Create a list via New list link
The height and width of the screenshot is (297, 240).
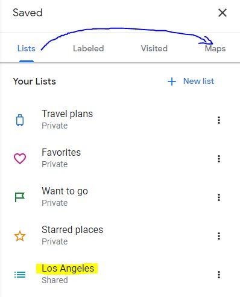point(198,81)
